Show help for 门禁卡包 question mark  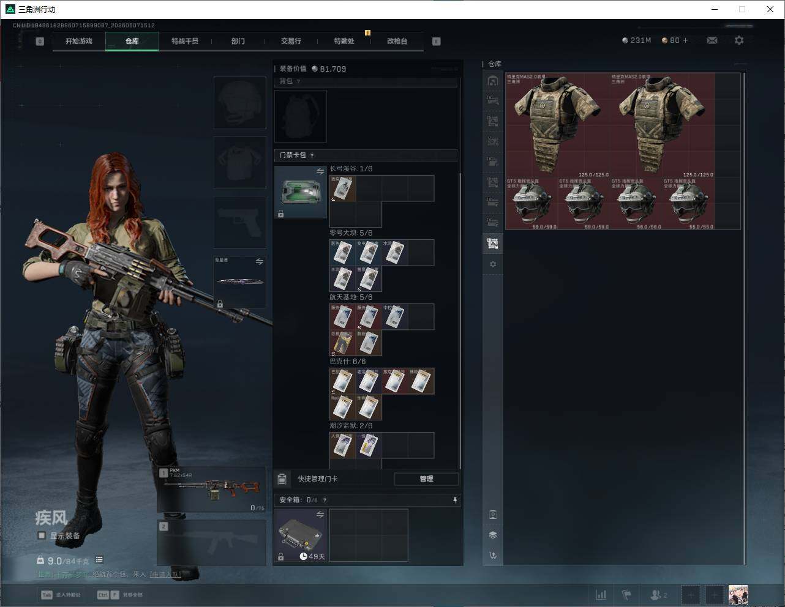(x=312, y=155)
